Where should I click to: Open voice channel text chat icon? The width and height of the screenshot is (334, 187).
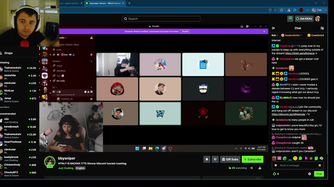click(x=85, y=92)
